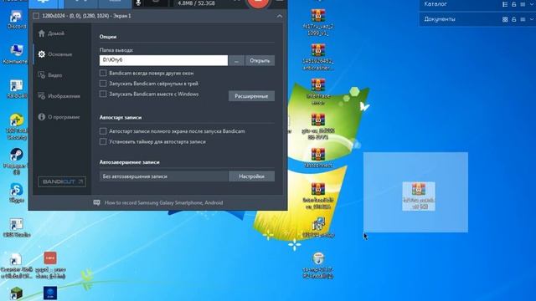The height and width of the screenshot is (301, 536).
Task: Open Расширенные advanced options
Action: (251, 96)
